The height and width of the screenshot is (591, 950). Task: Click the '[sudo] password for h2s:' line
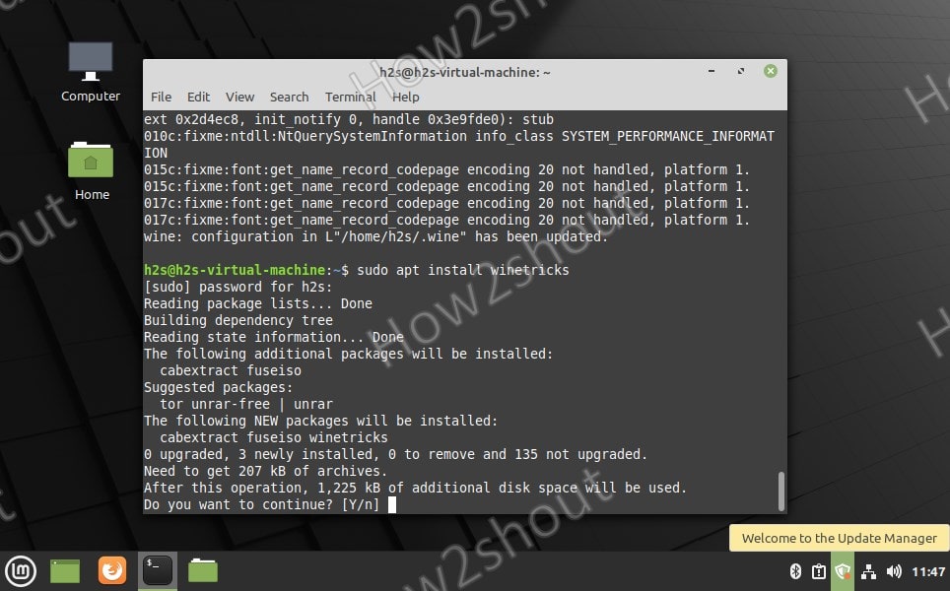[x=238, y=287]
